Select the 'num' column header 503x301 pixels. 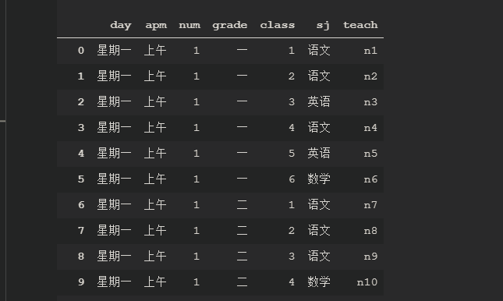coord(190,26)
